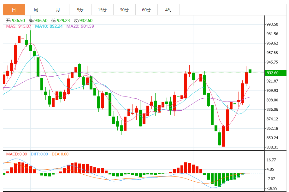Click the 838.31 price axis label
This screenshot has height=192, width=289.
tap(272, 147)
